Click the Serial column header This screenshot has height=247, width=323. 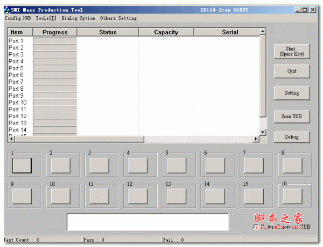pyautogui.click(x=227, y=32)
